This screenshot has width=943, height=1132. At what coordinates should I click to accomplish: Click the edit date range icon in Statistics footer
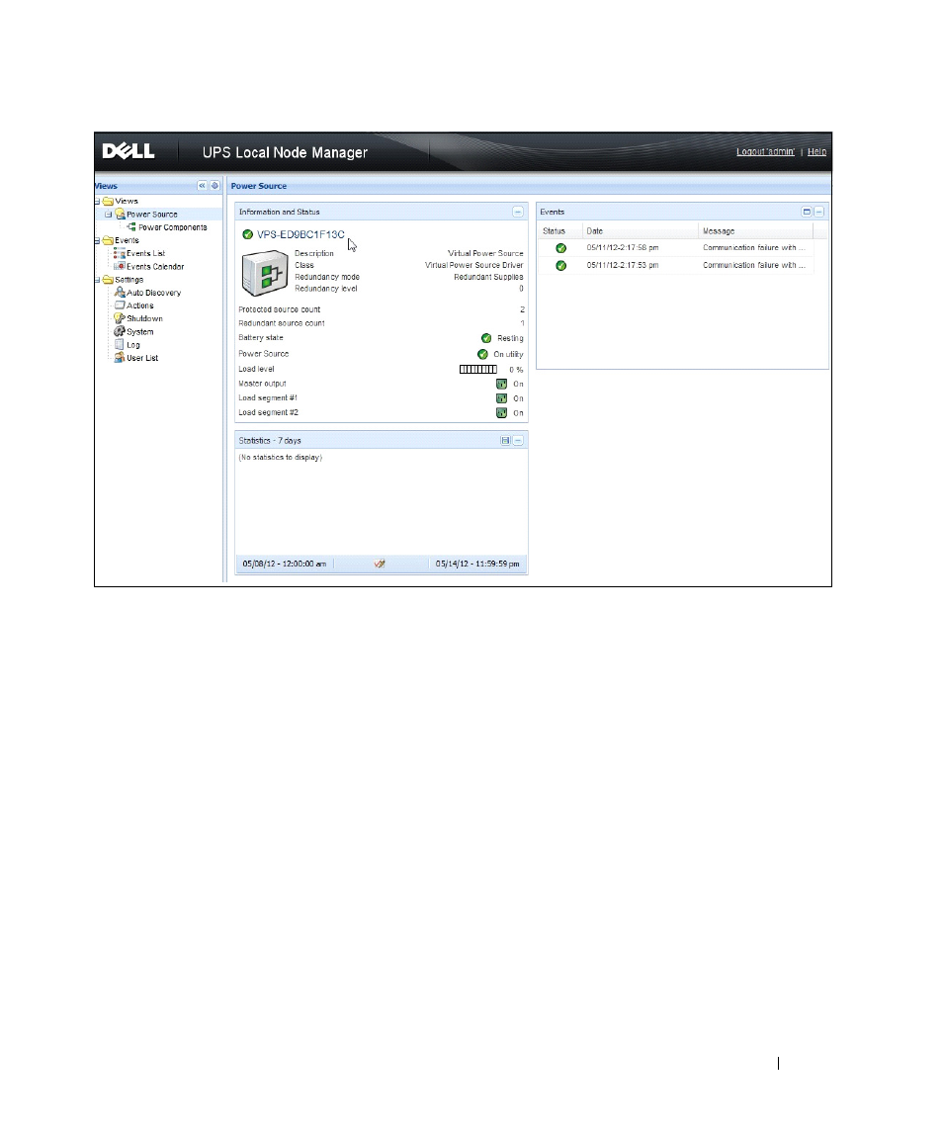click(x=380, y=564)
